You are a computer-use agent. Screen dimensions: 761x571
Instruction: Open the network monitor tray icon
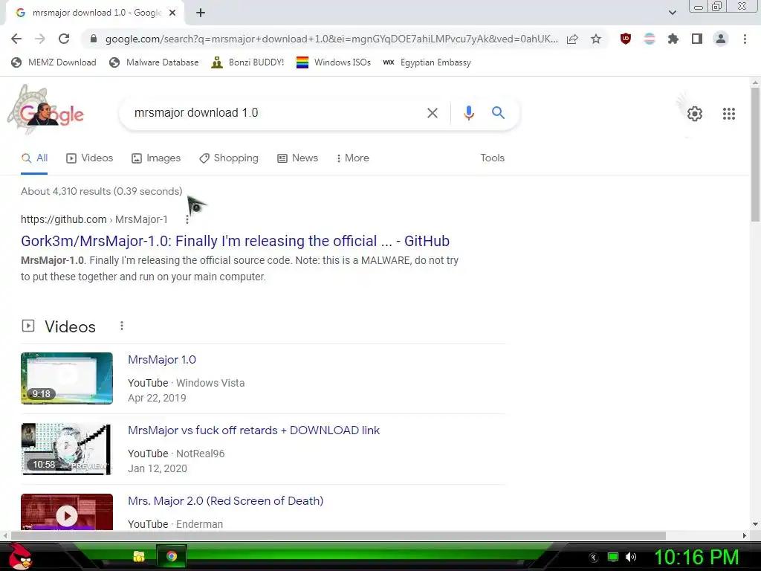[613, 557]
